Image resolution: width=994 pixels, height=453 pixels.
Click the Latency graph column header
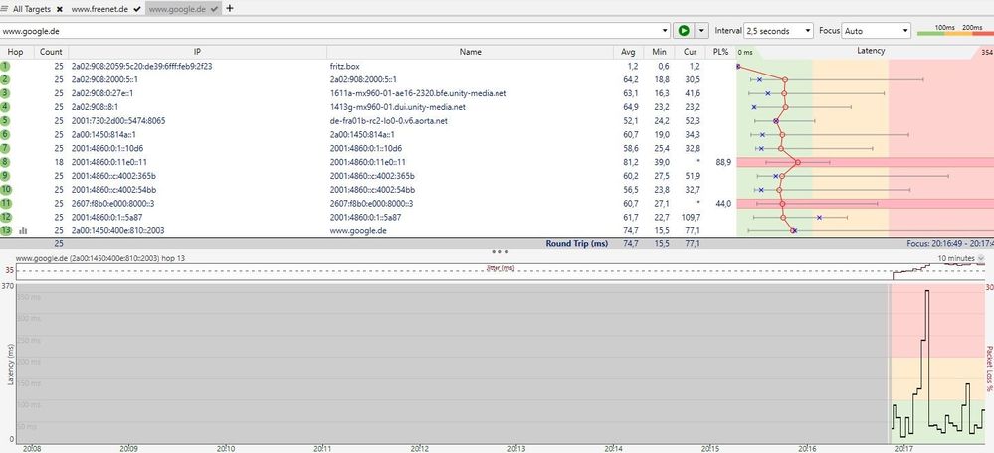coord(871,51)
